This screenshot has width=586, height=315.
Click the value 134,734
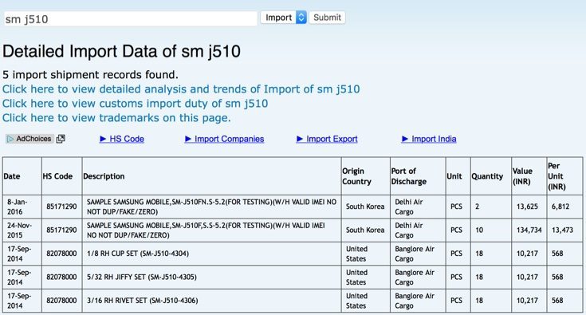(529, 230)
